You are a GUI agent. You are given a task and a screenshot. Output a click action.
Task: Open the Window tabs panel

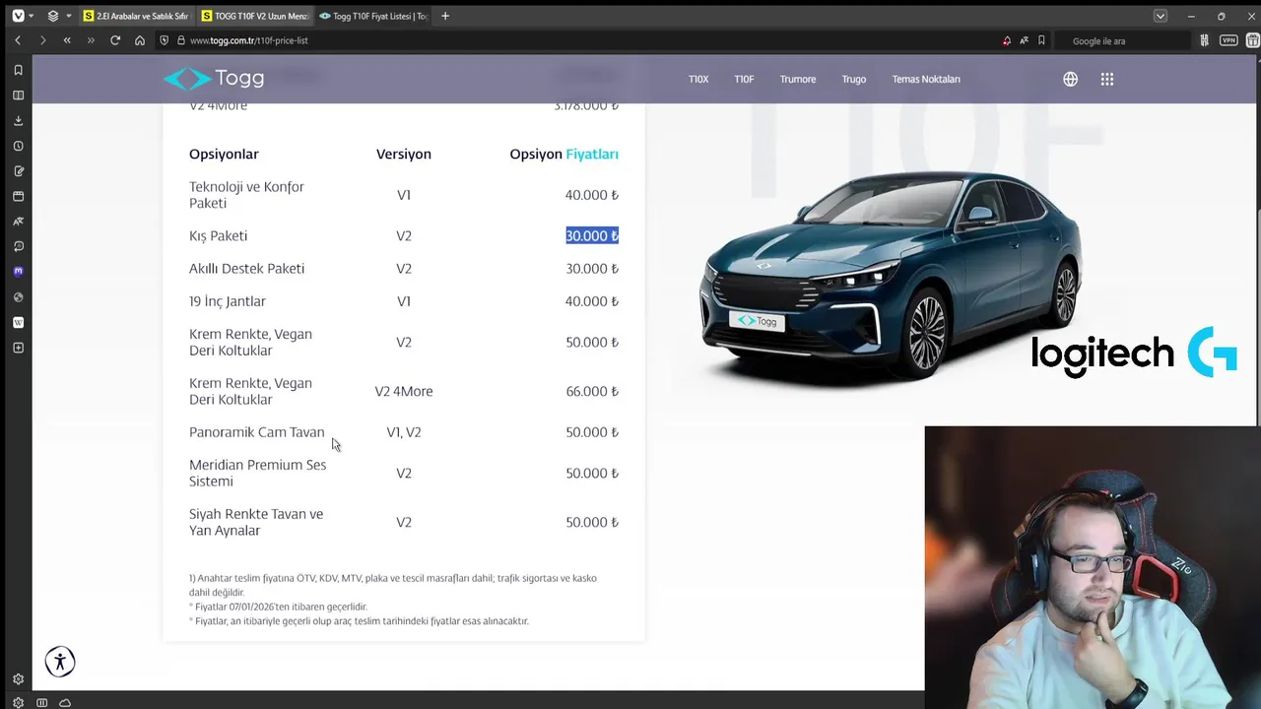pos(18,196)
